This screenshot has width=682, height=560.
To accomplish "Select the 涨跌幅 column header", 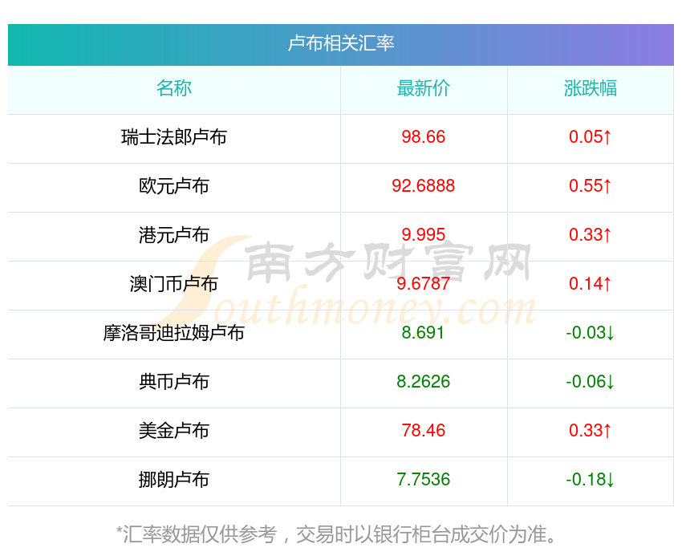I will (x=591, y=88).
